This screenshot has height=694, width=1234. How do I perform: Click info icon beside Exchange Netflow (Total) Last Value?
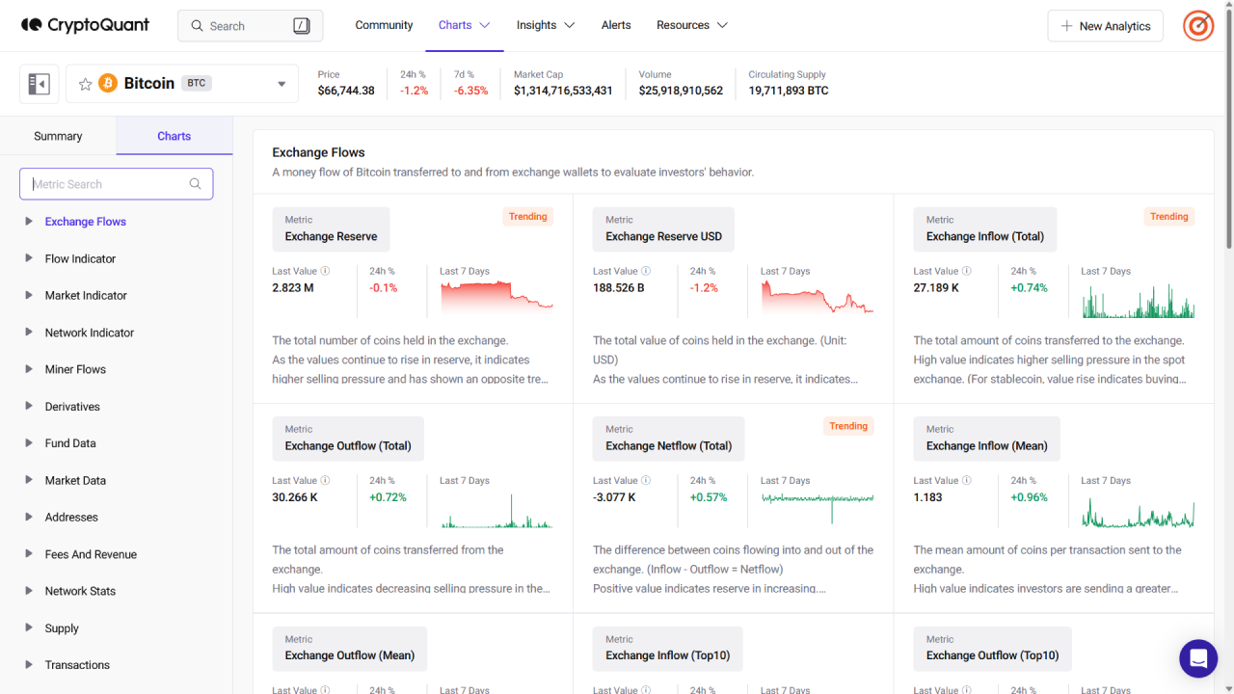(x=646, y=480)
